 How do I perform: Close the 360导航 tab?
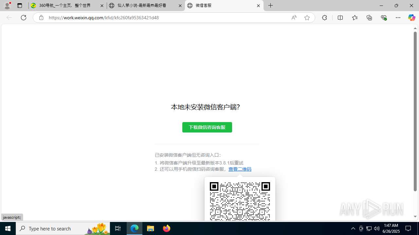click(102, 6)
